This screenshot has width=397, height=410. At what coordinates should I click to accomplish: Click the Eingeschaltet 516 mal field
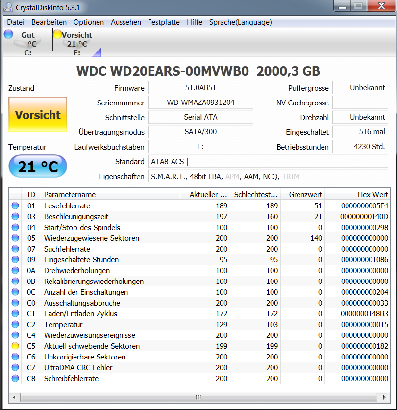click(x=360, y=131)
